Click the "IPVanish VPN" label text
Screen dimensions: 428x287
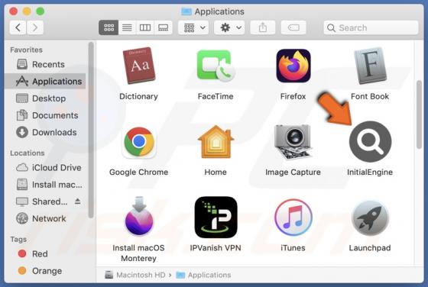[216, 248]
